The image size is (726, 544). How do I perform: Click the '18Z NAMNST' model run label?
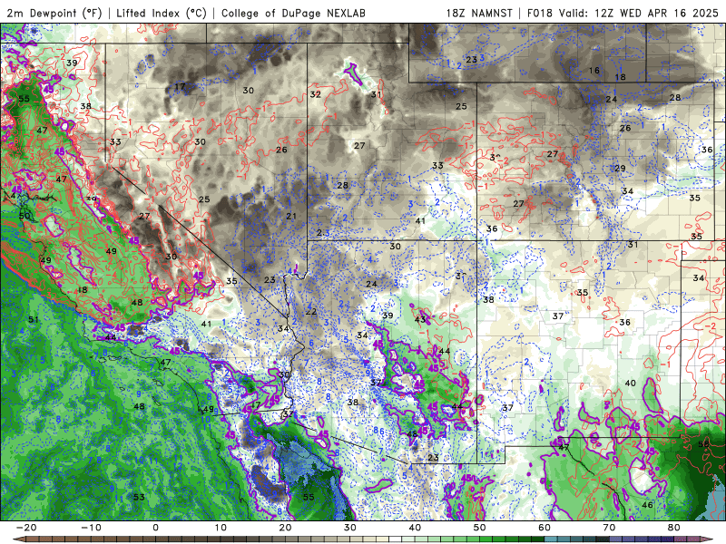(479, 13)
